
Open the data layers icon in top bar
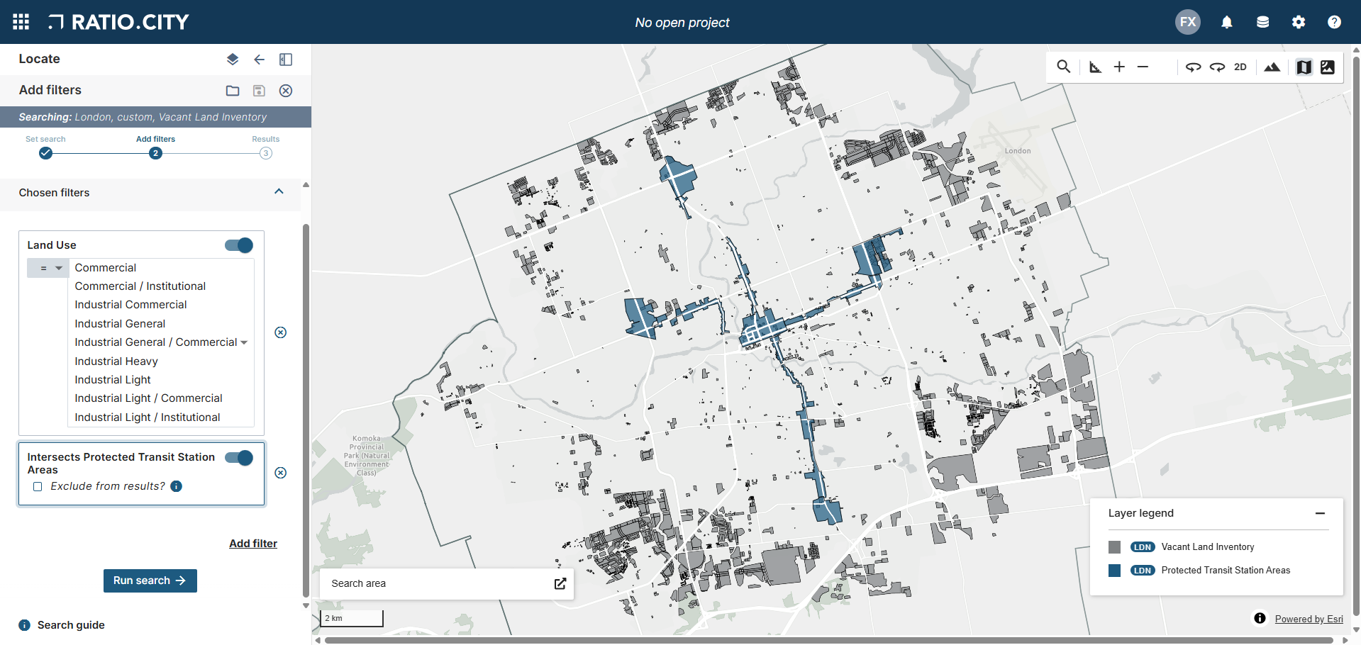[1262, 21]
